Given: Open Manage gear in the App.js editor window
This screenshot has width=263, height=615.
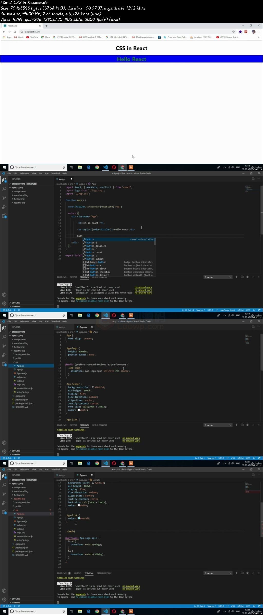Looking at the screenshot, I should pos(4,303).
